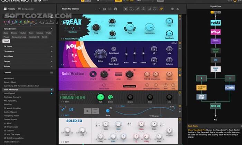The image size is (242, 145).
Task: Load the Spooky Choir preset
Action: (x=10, y=82)
